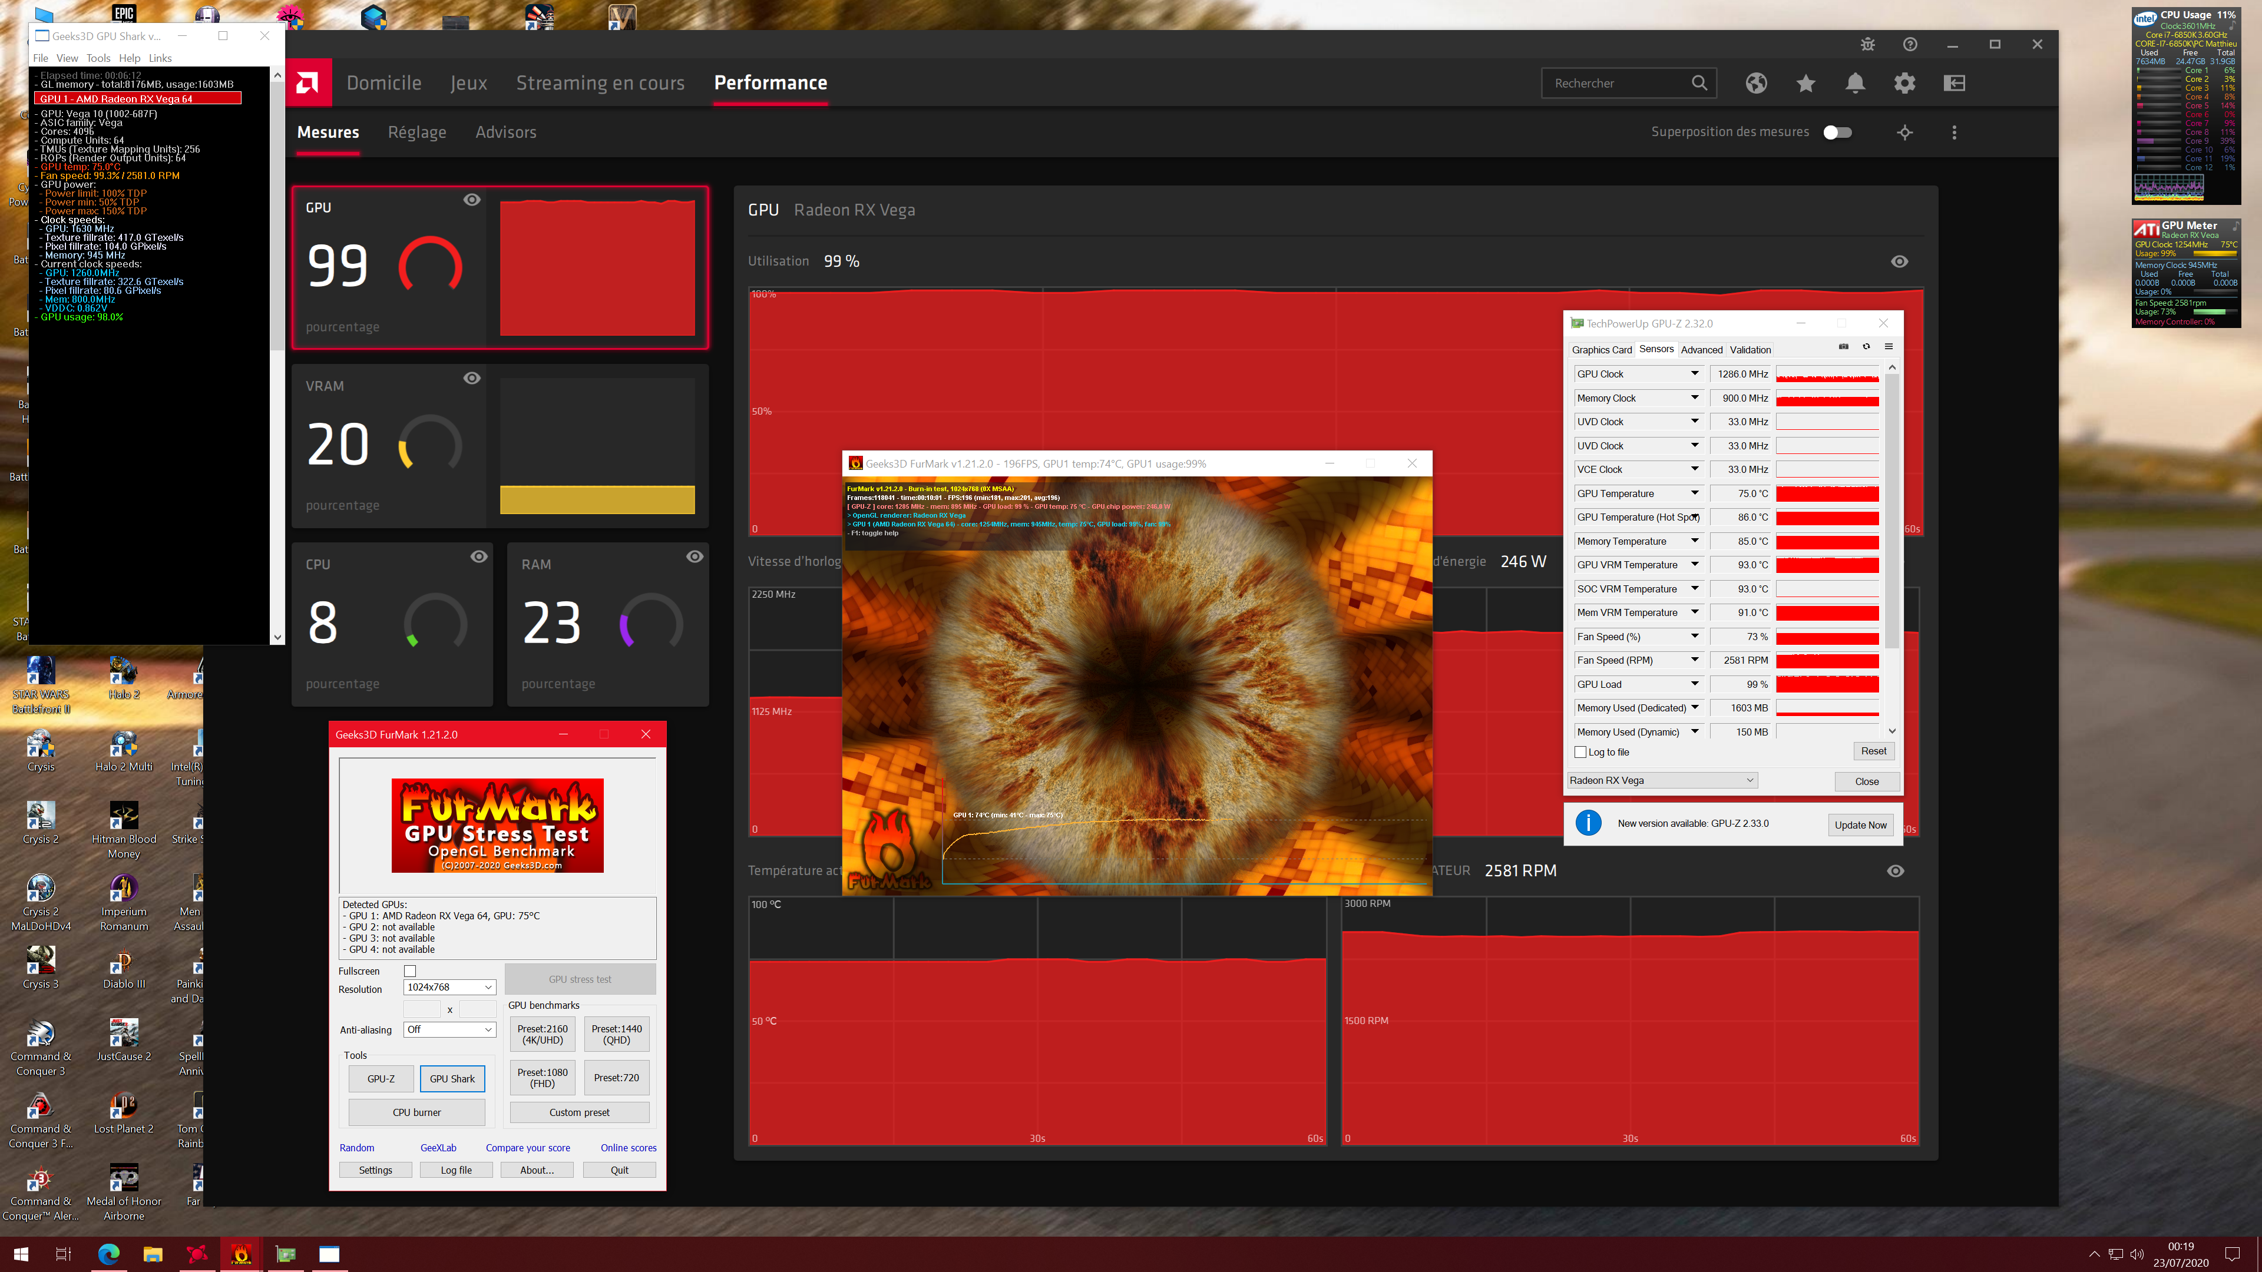Screen dimensions: 2262x1272
Task: Click GPU-Z screenshot camera icon
Action: point(1843,347)
